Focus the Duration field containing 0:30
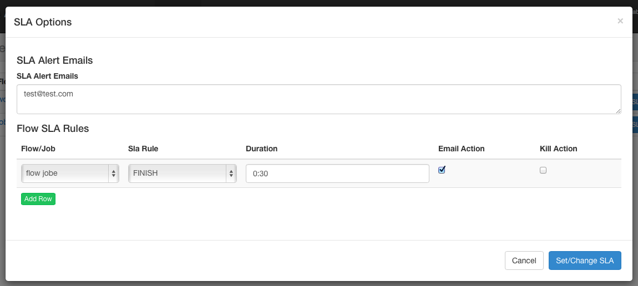This screenshot has height=286, width=638. click(337, 173)
